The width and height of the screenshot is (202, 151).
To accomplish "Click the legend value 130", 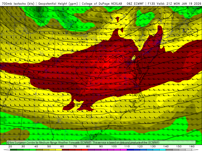I will click(153, 146).
